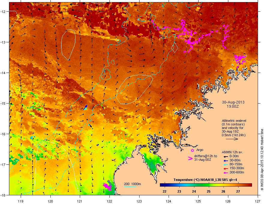Select the black 0-30m arrow legend symbol

[226, 156]
